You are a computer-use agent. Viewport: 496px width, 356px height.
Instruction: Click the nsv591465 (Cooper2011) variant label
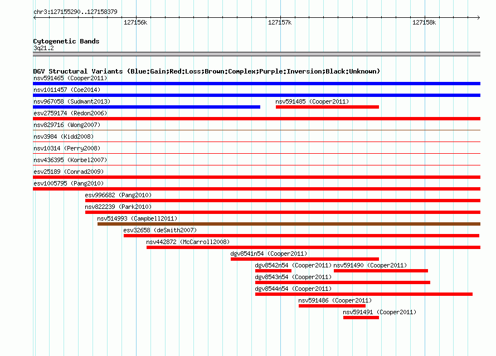coord(70,78)
